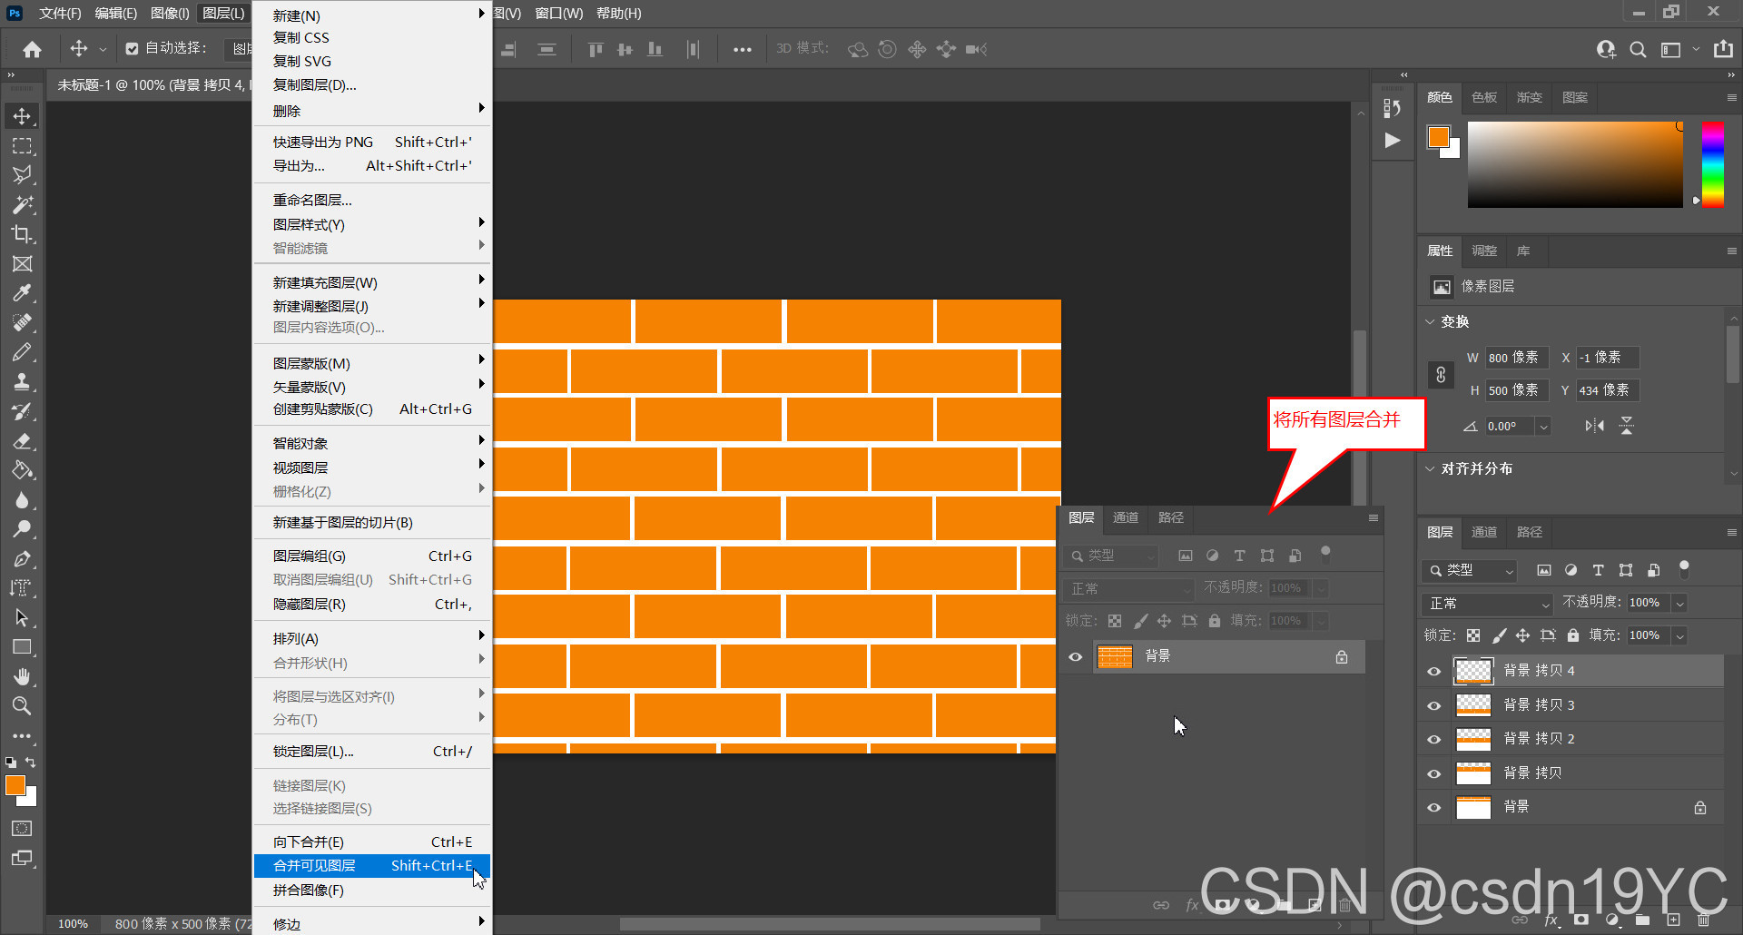
Task: Select the Rectangular Marquee tool
Action: point(22,145)
